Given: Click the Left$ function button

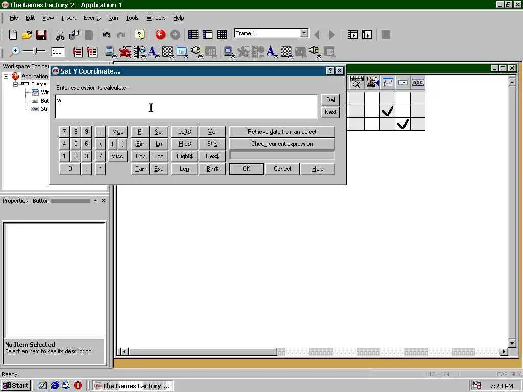Looking at the screenshot, I should pos(184,132).
